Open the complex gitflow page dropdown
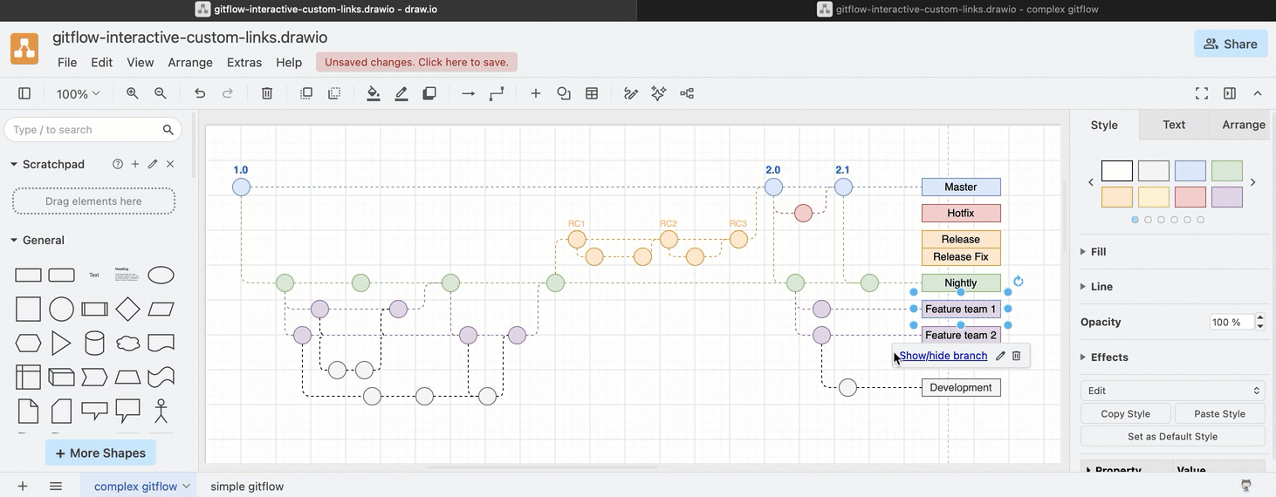1276x497 pixels. [186, 487]
